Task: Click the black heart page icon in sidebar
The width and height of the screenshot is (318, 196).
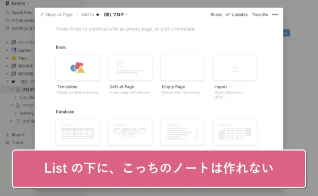Action: pyautogui.click(x=13, y=82)
